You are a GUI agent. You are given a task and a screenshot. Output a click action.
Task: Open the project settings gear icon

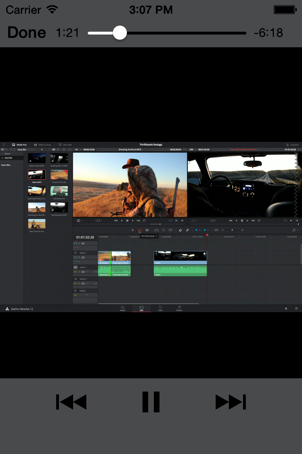[x=296, y=309]
